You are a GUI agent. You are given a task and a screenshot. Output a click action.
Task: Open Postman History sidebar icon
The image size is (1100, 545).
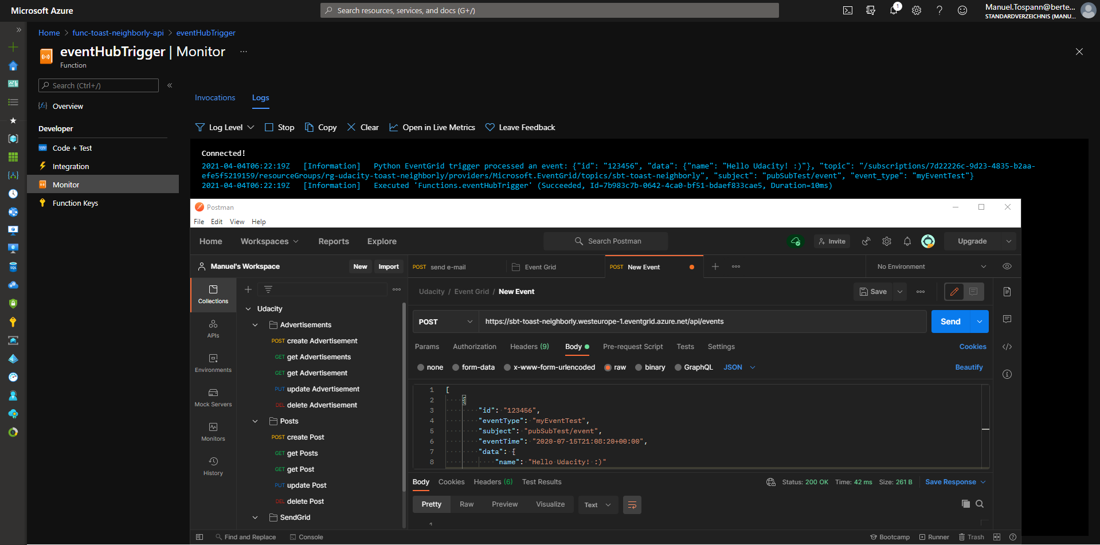(x=213, y=467)
